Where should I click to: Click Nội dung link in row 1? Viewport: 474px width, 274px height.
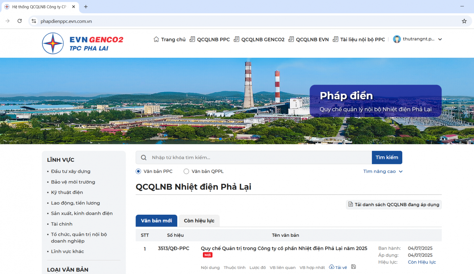(x=210, y=267)
